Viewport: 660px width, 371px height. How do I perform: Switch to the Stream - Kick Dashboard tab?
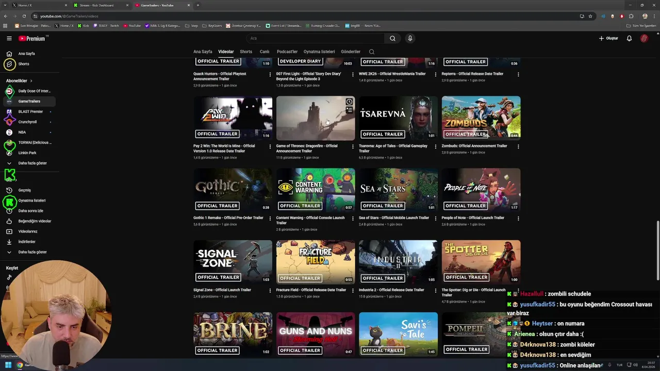point(101,5)
